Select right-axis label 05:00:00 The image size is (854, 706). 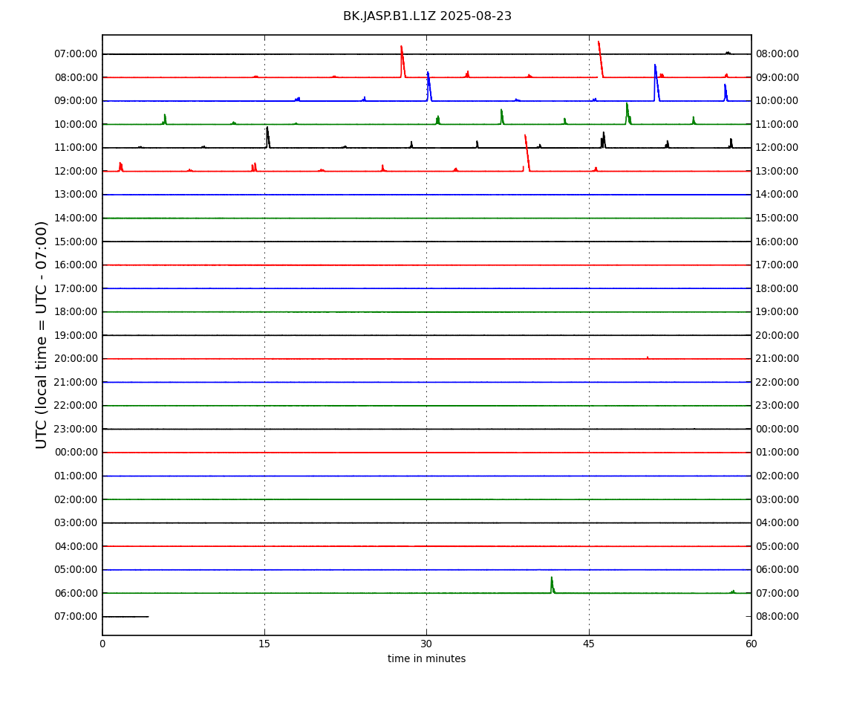tap(778, 546)
